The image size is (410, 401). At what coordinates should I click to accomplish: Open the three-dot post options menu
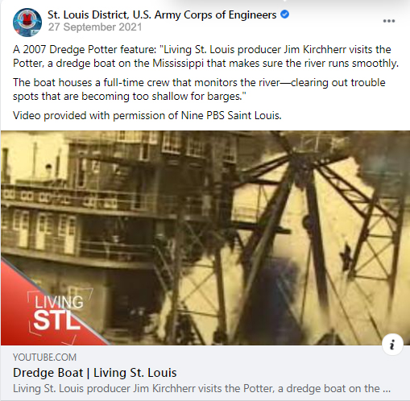coord(389,21)
